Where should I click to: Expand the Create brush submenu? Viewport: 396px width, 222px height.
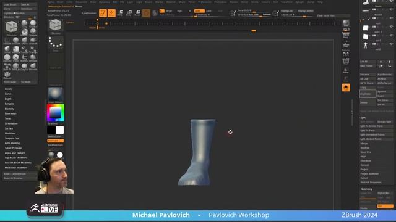coord(8,89)
